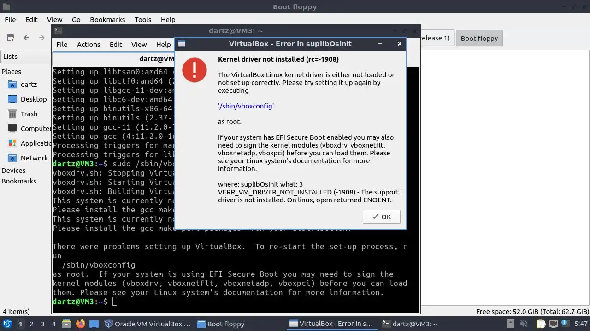
Task: Click the red error exclamation icon
Action: (194, 70)
